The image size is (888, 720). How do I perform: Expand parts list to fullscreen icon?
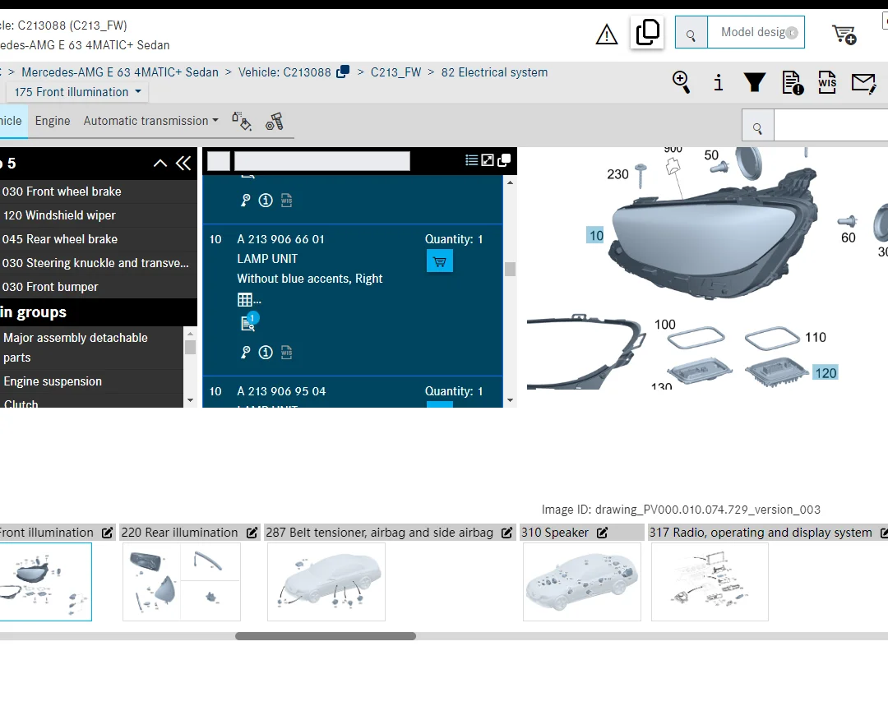click(487, 160)
